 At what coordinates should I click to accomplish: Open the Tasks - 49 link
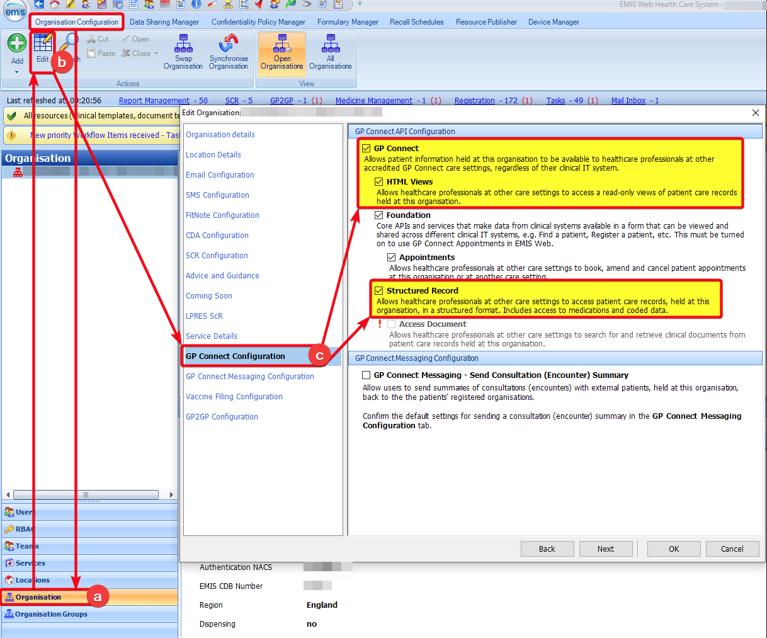click(x=565, y=101)
